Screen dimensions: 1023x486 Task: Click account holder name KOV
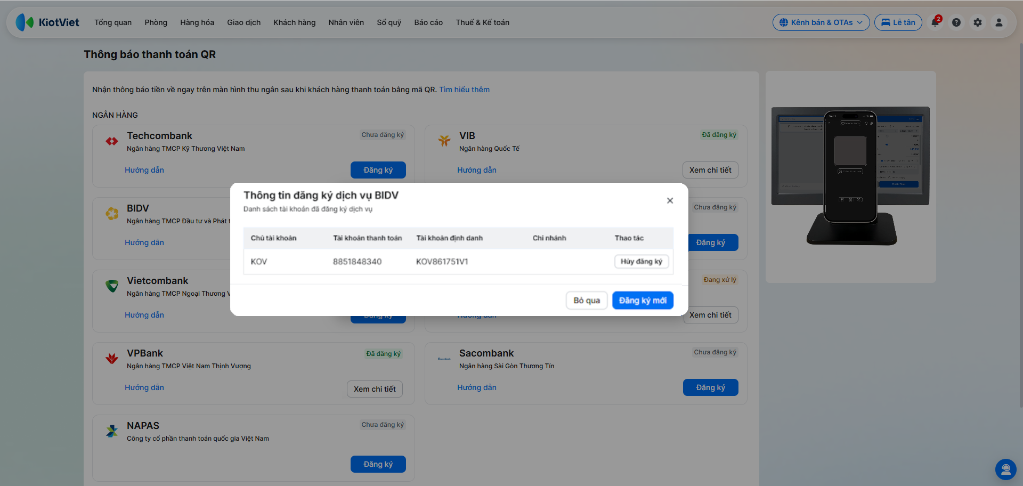point(259,262)
